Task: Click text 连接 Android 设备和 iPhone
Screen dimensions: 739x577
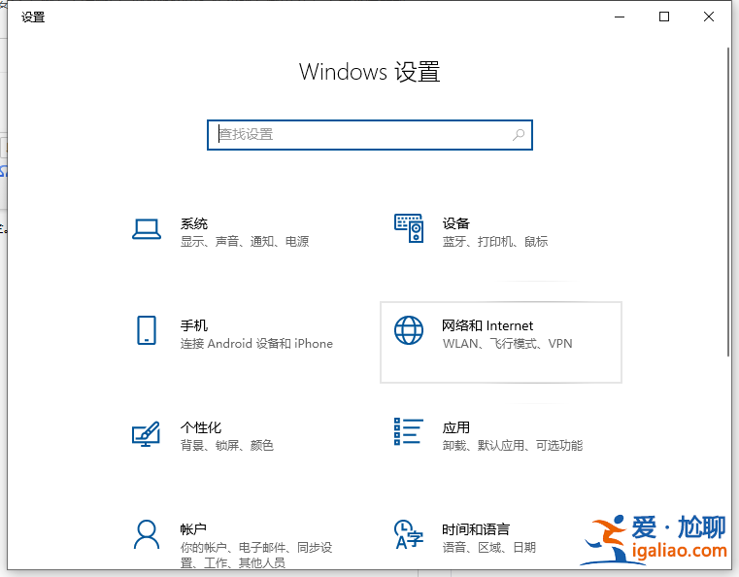Action: (257, 343)
